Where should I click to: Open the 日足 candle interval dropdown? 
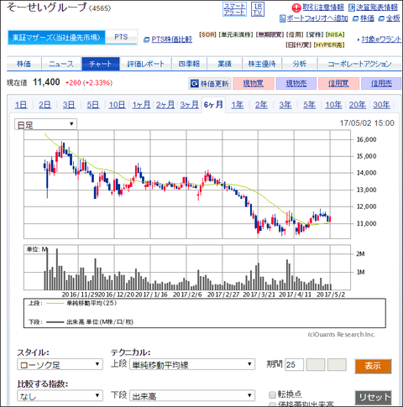point(45,124)
